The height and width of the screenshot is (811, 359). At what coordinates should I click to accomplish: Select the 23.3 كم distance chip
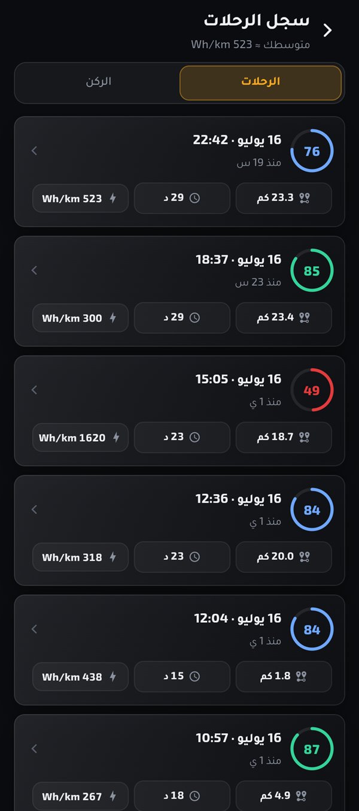[284, 198]
